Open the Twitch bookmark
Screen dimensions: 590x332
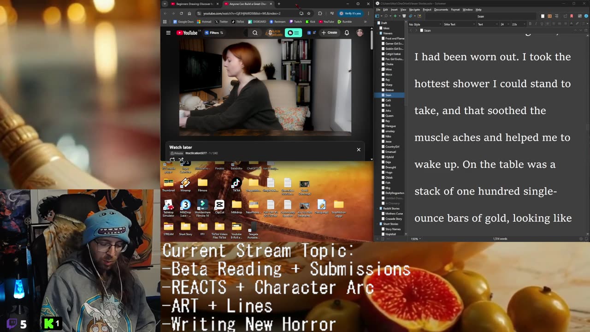(295, 22)
